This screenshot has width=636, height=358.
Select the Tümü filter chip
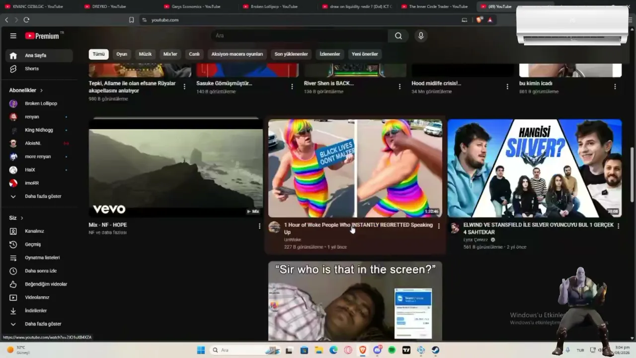99,54
